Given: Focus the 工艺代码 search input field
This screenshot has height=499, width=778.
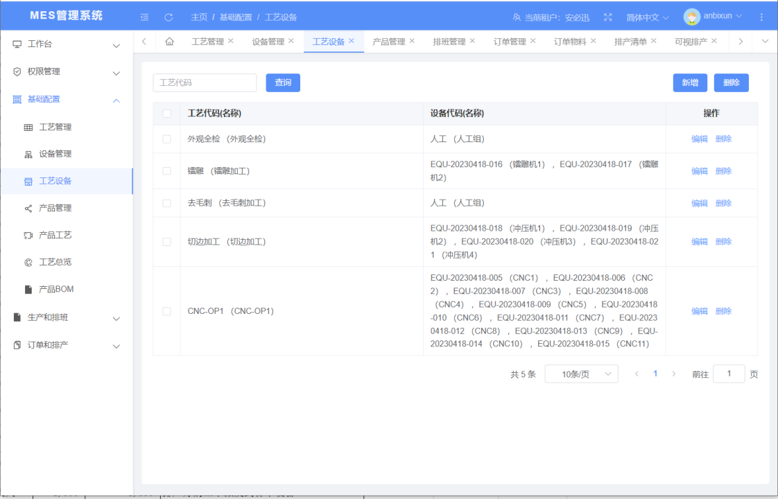Looking at the screenshot, I should pyautogui.click(x=205, y=83).
